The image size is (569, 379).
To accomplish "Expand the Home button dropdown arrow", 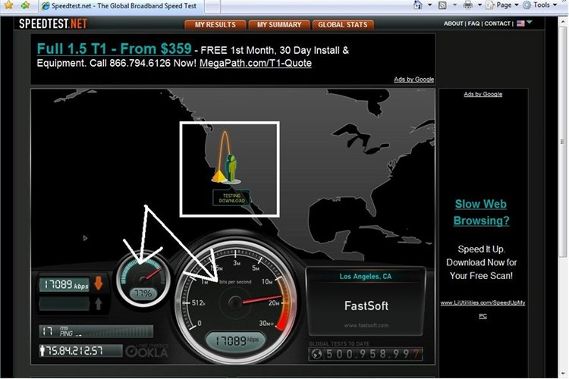I will pos(430,5).
